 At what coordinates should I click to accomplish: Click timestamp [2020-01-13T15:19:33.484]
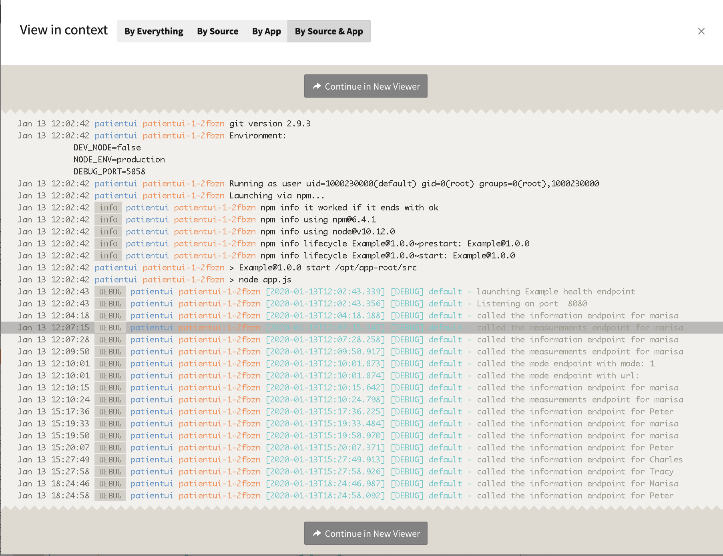pyautogui.click(x=325, y=424)
